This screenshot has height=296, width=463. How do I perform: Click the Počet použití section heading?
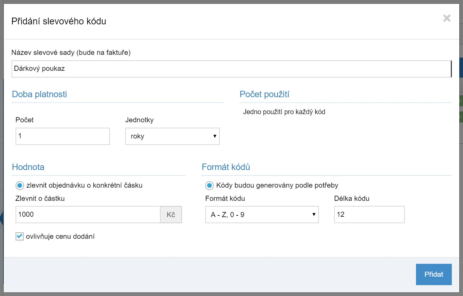point(264,94)
